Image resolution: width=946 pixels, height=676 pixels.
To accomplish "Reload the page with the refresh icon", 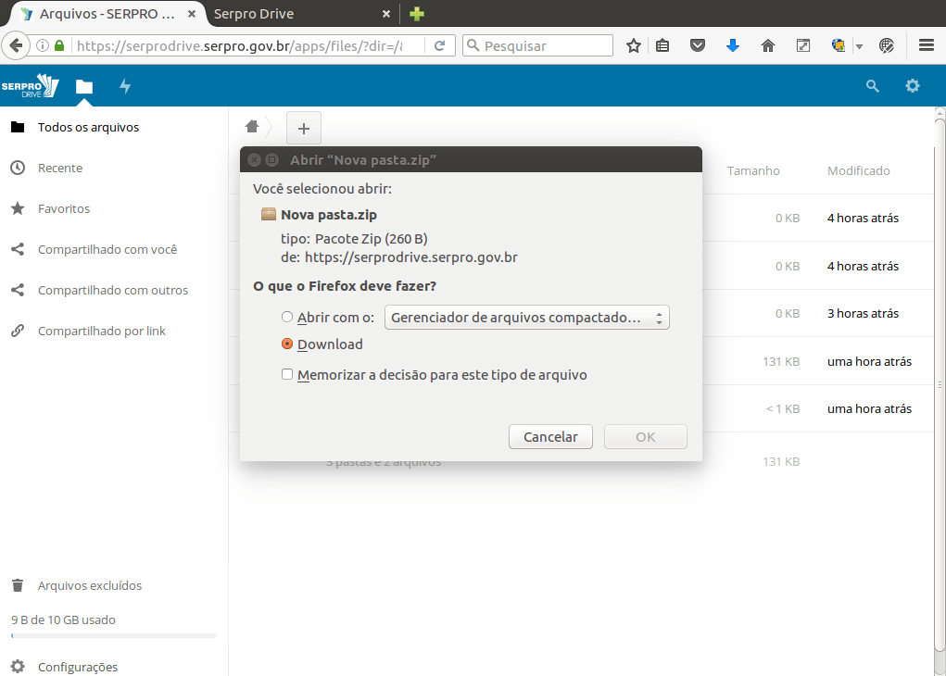I will (440, 45).
